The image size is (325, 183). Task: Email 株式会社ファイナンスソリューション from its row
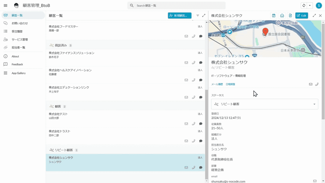pyautogui.click(x=186, y=63)
